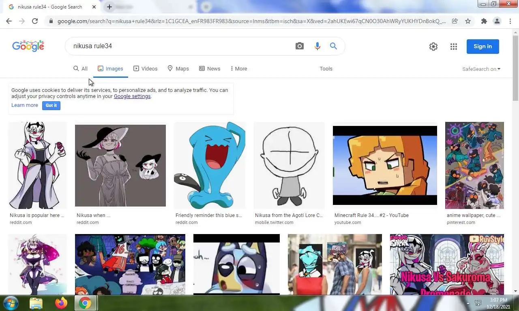
Task: Open the Bluey cartoon dog thumbnail
Action: [x=236, y=264]
